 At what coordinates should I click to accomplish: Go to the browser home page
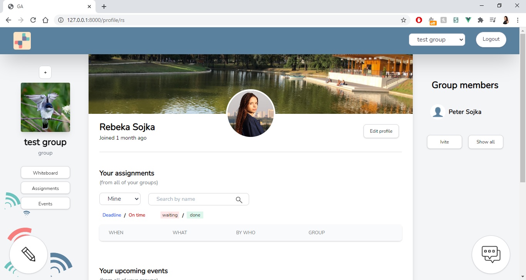coord(45,20)
